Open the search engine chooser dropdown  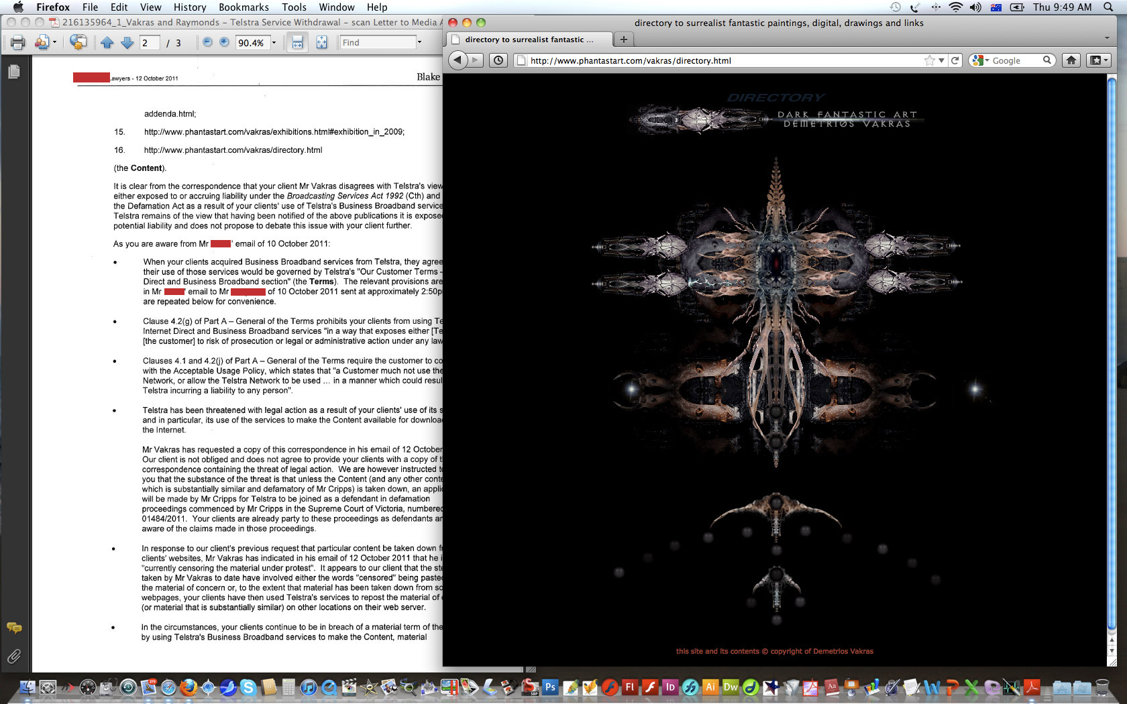coord(981,60)
